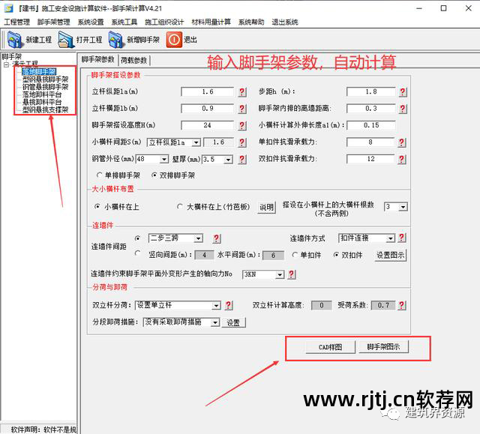Open the 系统设置 menu
This screenshot has width=480, height=434.
[x=91, y=22]
